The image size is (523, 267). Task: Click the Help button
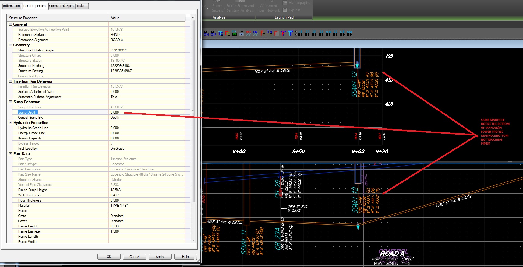coord(186,257)
